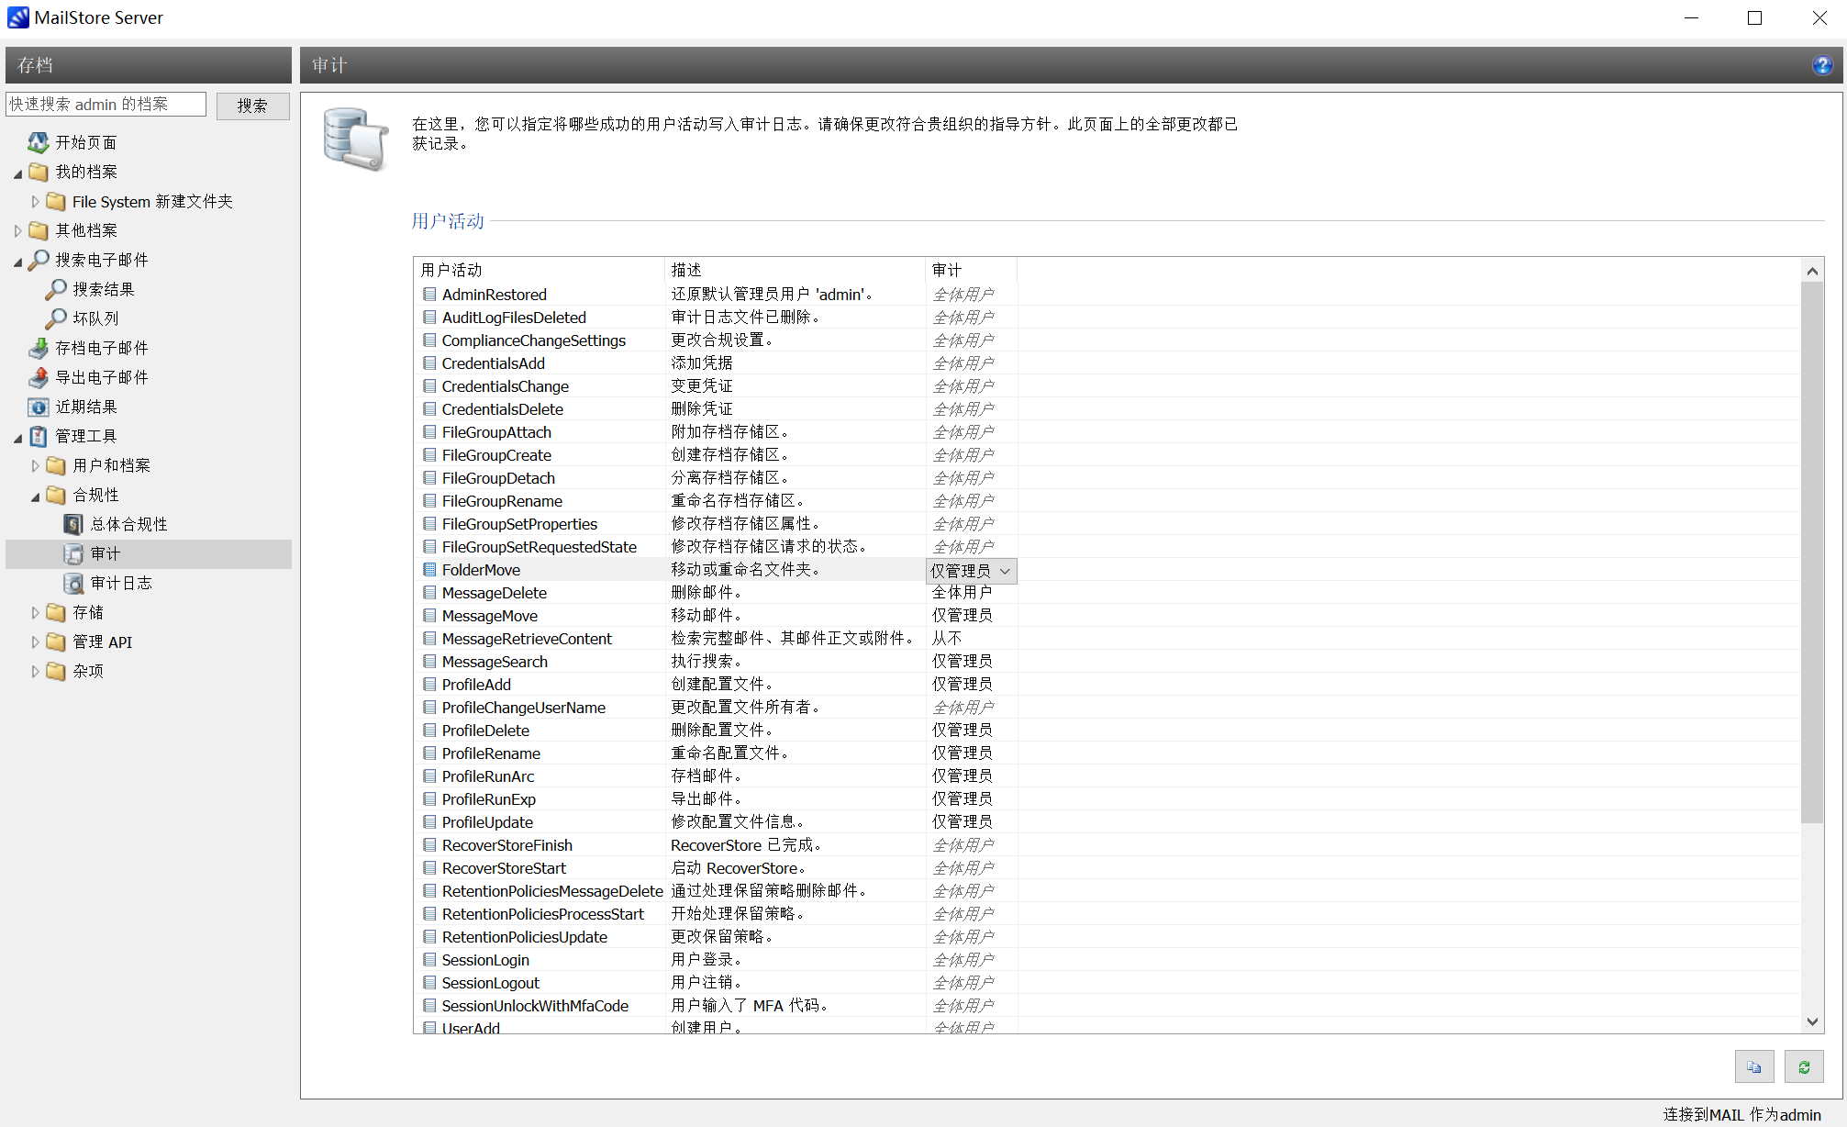Click the MessageMove audit value 仅管理员
The image size is (1847, 1127).
tap(962, 616)
